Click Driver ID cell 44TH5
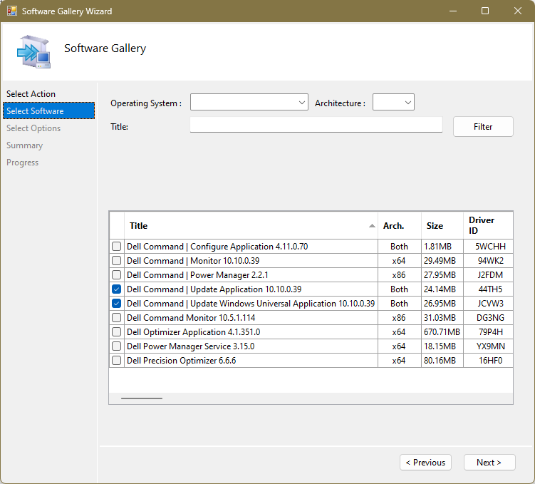This screenshot has width=535, height=484. [x=488, y=289]
